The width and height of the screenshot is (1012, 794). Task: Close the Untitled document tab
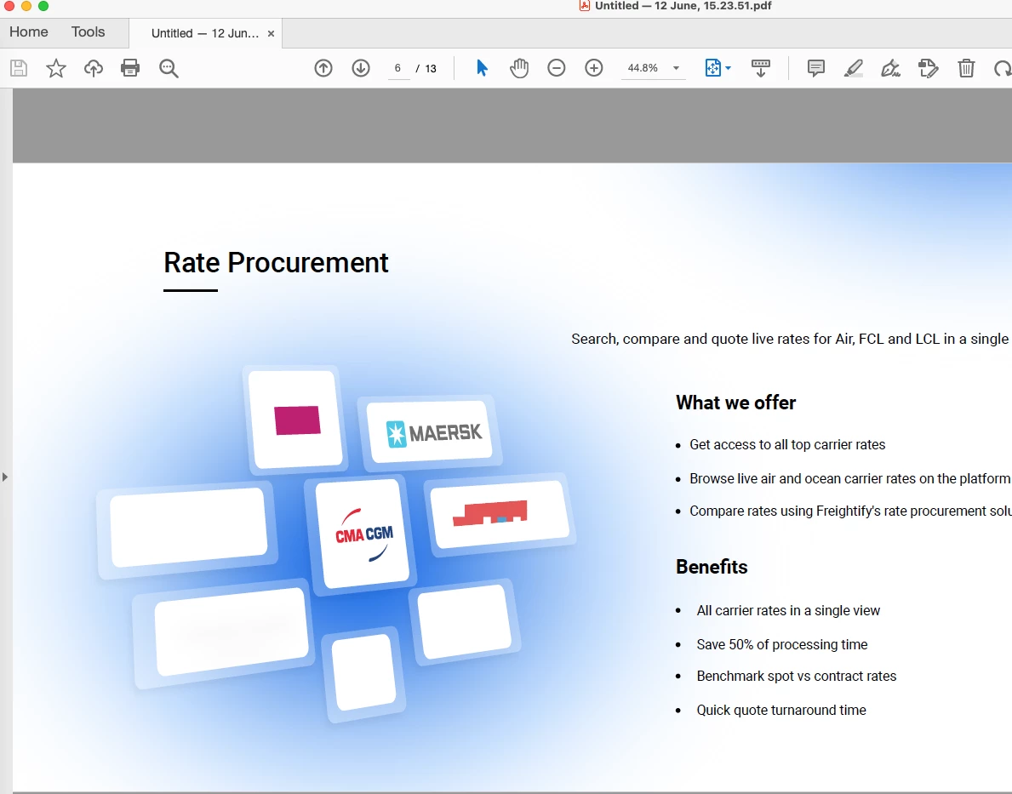tap(271, 33)
